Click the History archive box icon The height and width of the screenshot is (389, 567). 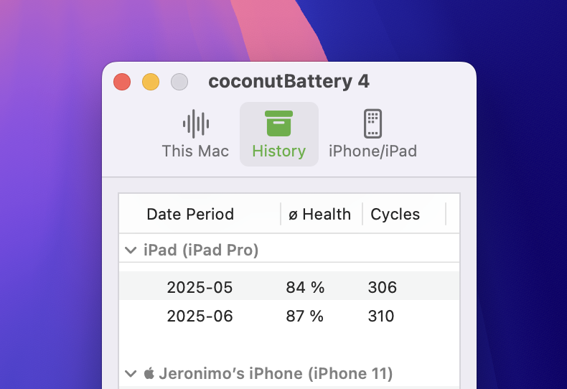[x=278, y=123]
